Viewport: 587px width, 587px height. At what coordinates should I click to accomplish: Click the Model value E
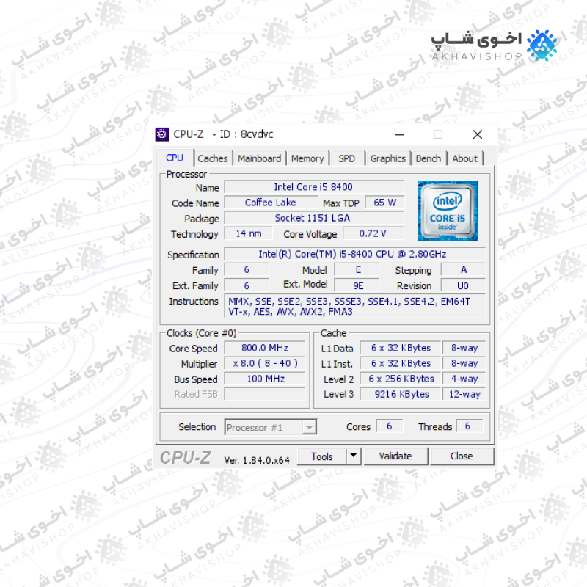tap(357, 269)
